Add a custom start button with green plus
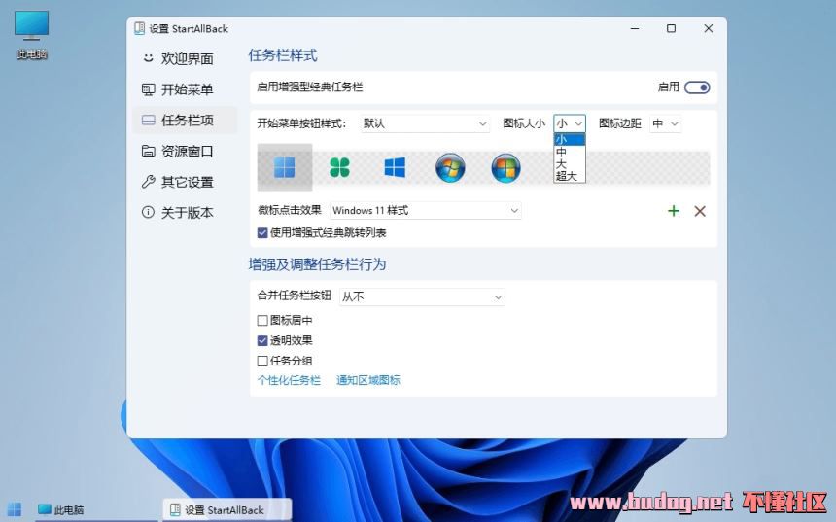The height and width of the screenshot is (522, 836). [x=674, y=211]
